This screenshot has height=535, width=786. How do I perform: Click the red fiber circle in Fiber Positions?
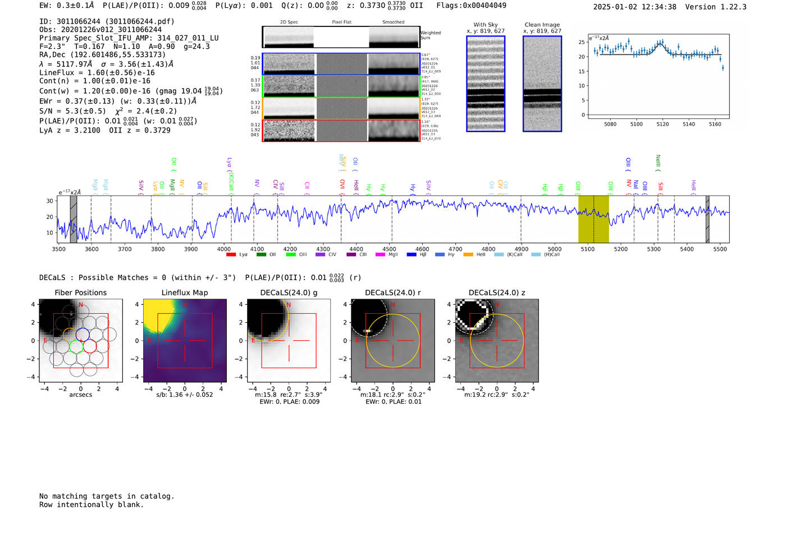[x=90, y=346]
